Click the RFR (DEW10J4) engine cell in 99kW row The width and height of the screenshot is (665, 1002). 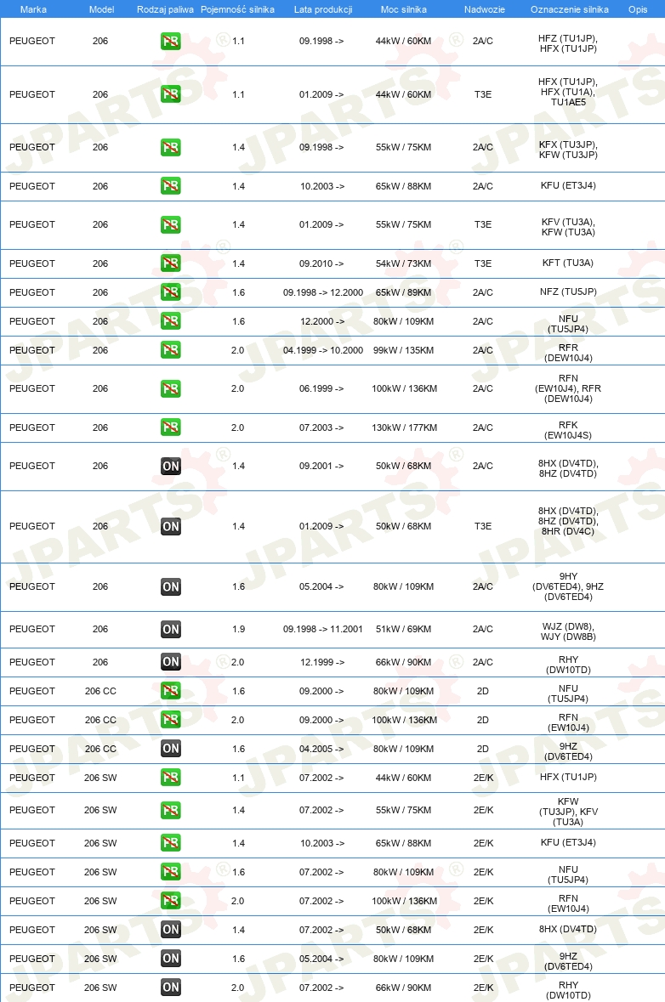click(x=568, y=353)
